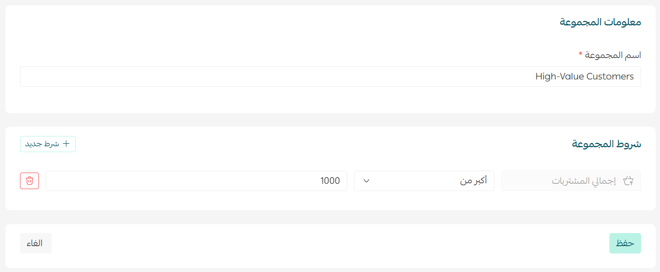Image resolution: width=660 pixels, height=272 pixels.
Task: Click the إجمالي المشتريات condition type field
Action: [x=571, y=181]
